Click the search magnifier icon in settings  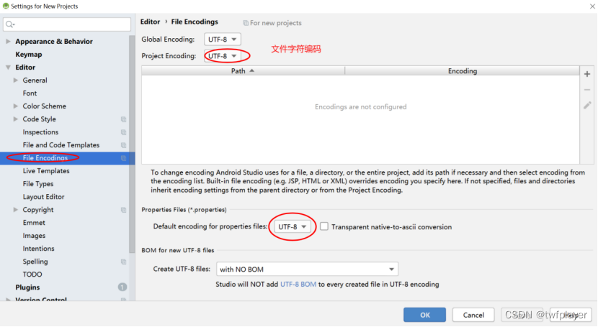[10, 24]
